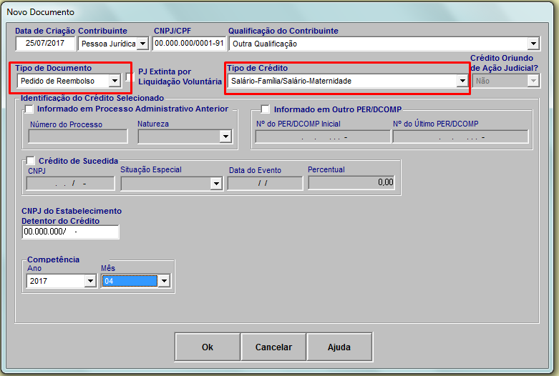Enable PJ Extinta por Liquidação Voluntária checkbox
This screenshot has width=559, height=376.
130,76
